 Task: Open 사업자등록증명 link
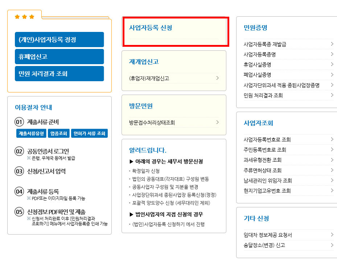click(260, 54)
